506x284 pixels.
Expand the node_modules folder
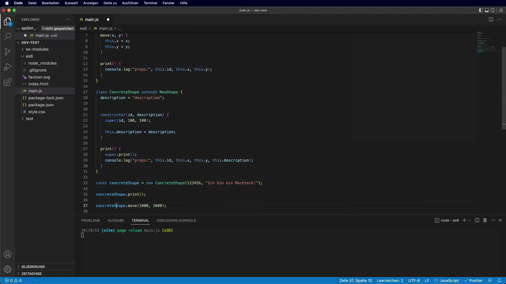[x=45, y=63]
